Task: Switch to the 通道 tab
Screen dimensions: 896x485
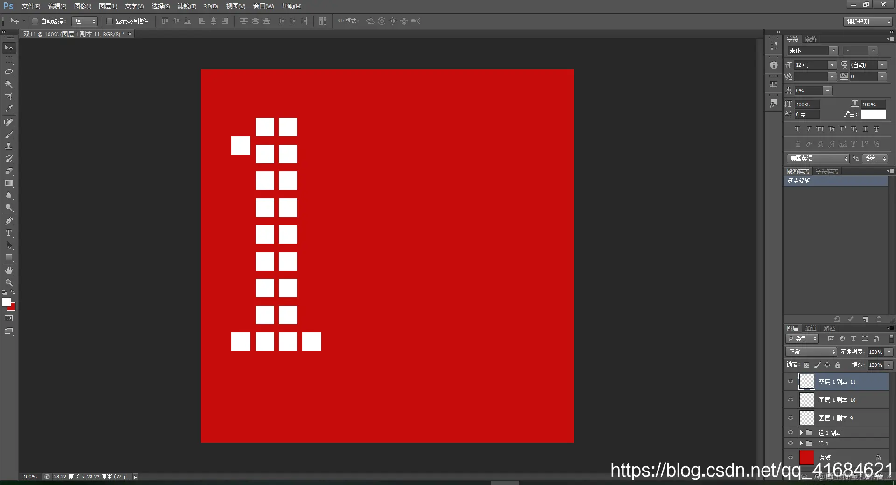Action: point(811,329)
